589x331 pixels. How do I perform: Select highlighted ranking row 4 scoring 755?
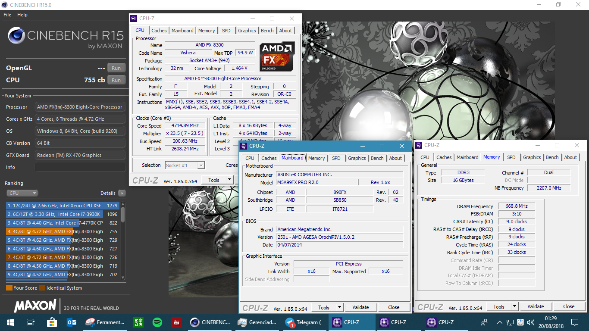pos(63,231)
